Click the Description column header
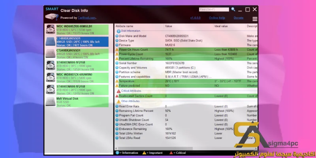This screenshot has width=316, height=158. pyautogui.click(x=252, y=26)
